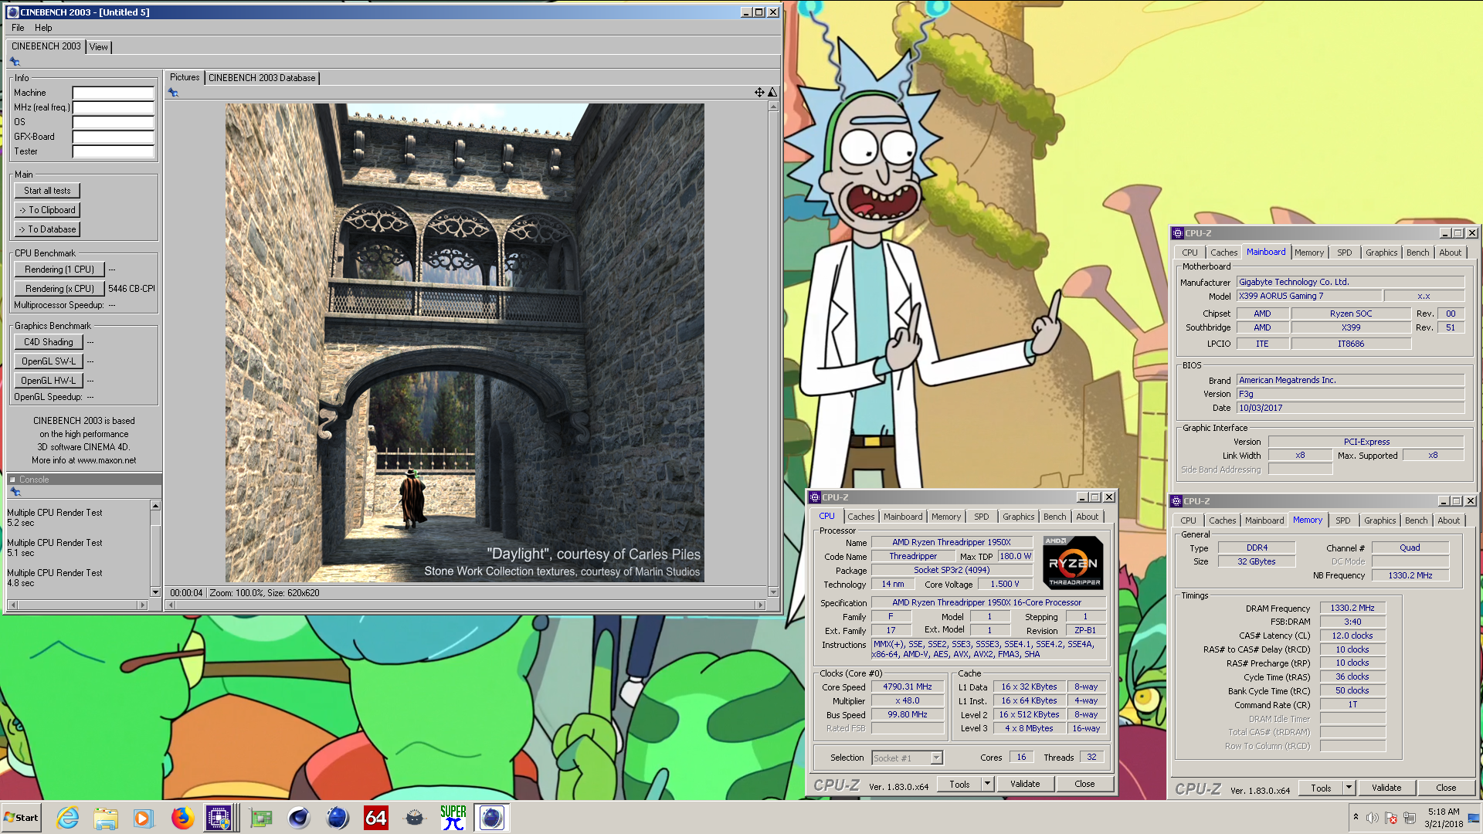Open SPD tab in the Memory CPU-Z window
Screen dimensions: 1483x834
pos(1343,520)
